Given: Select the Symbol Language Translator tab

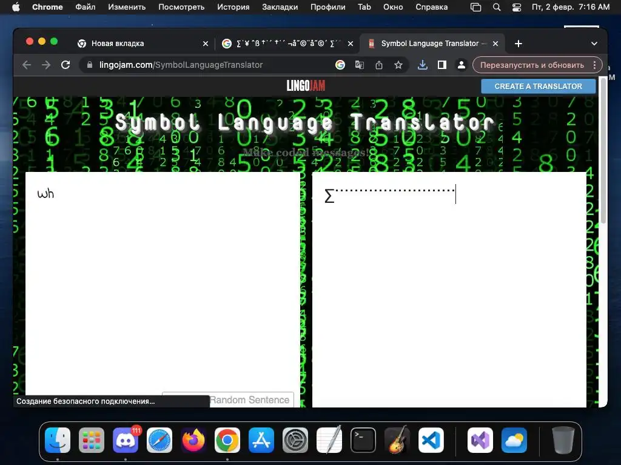Looking at the screenshot, I should point(432,44).
